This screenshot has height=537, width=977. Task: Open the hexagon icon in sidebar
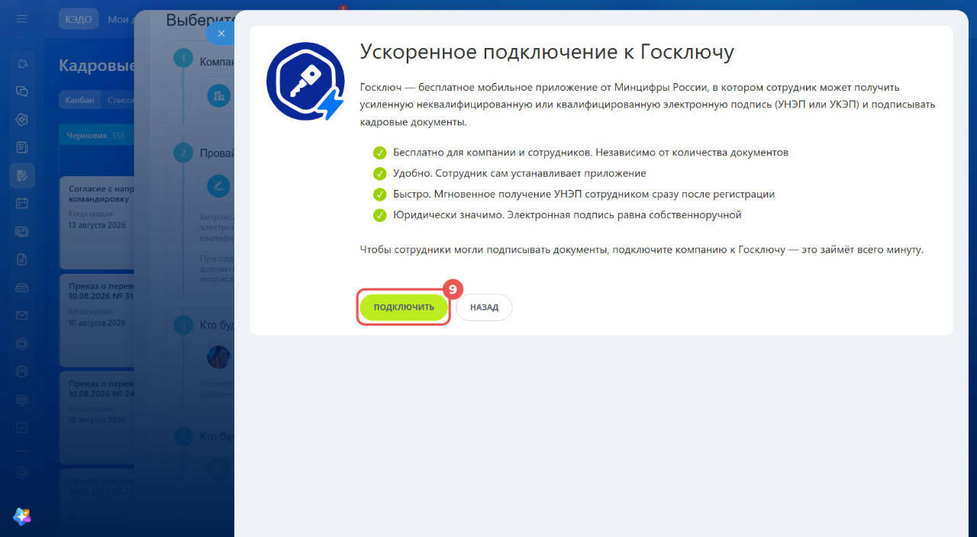tap(22, 344)
